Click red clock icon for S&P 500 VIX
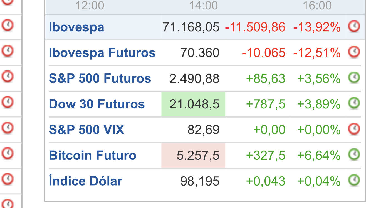This screenshot has width=371, height=208. (x=354, y=129)
